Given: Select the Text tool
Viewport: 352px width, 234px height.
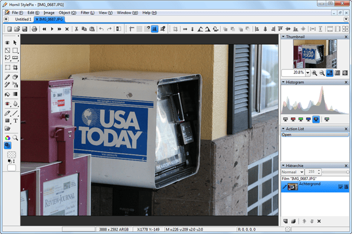Looking at the screenshot, I should click(x=15, y=121).
